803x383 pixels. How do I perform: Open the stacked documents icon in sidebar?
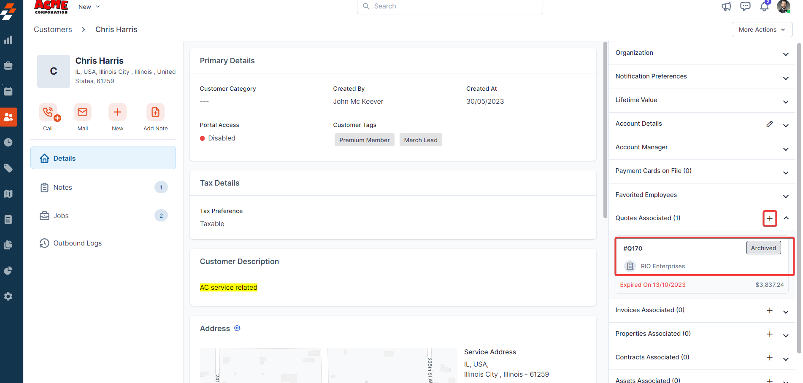coord(8,245)
